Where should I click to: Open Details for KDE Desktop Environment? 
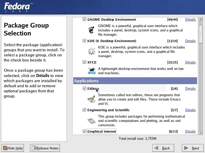point(190,41)
